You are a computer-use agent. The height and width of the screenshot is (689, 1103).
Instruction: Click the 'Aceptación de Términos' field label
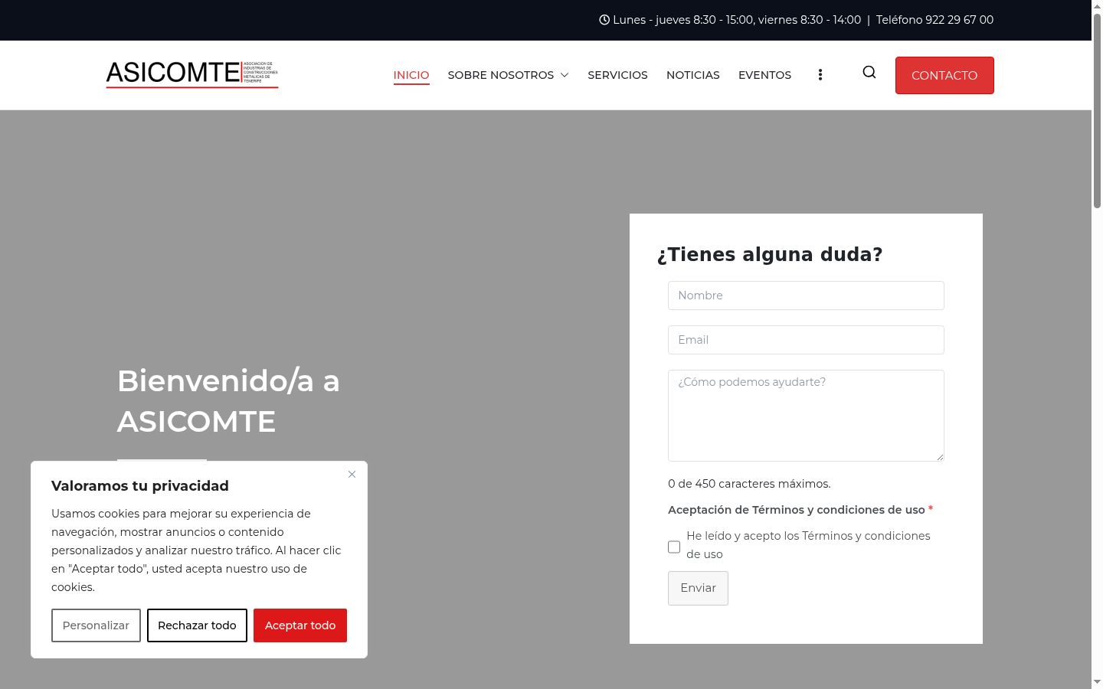797,510
